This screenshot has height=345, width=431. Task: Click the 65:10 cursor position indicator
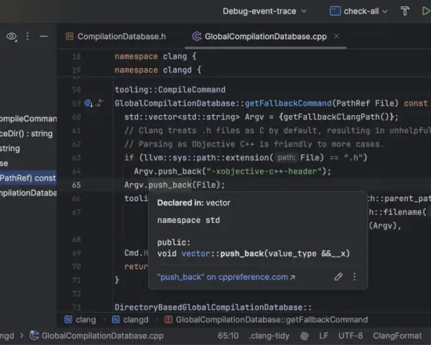pyautogui.click(x=228, y=336)
